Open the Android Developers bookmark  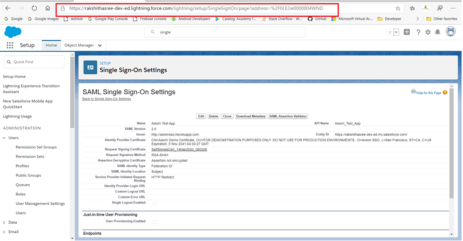(x=191, y=19)
